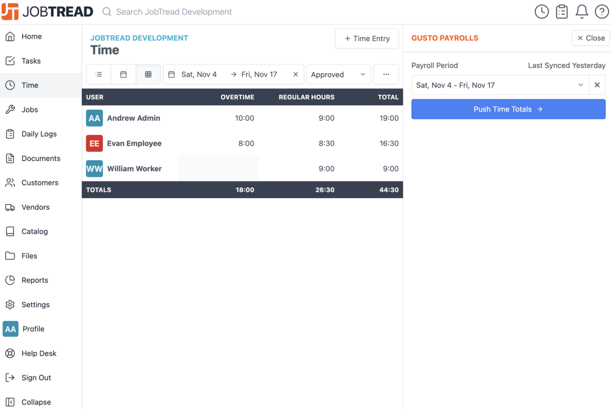The image size is (612, 410).
Task: Open Profile in sidebar
Action: pyautogui.click(x=41, y=329)
